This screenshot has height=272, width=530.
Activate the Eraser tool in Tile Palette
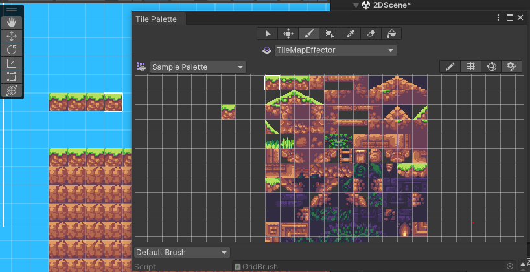pos(371,34)
